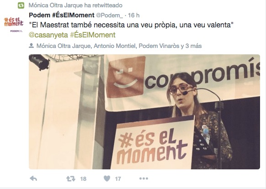Viewport: 266px width, 189px height.
Task: Open the three-dots more options menu
Action: (x=144, y=178)
